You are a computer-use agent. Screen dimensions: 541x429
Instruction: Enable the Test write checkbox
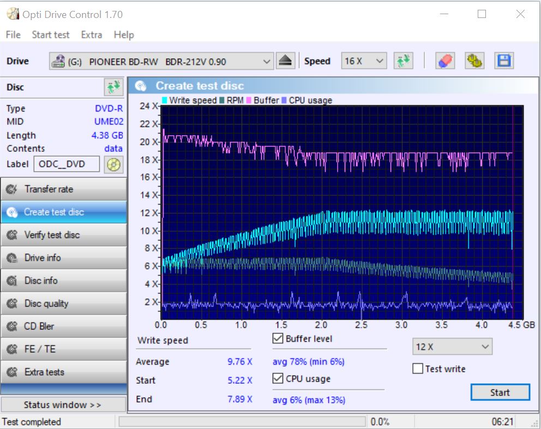[x=418, y=369]
